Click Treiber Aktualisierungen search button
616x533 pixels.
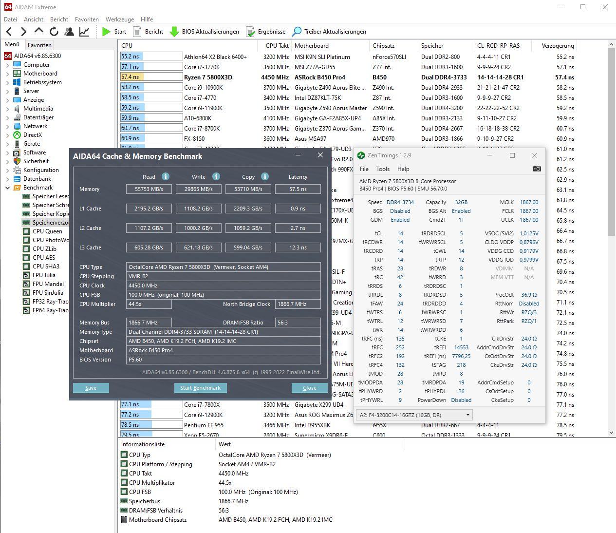coord(329,32)
